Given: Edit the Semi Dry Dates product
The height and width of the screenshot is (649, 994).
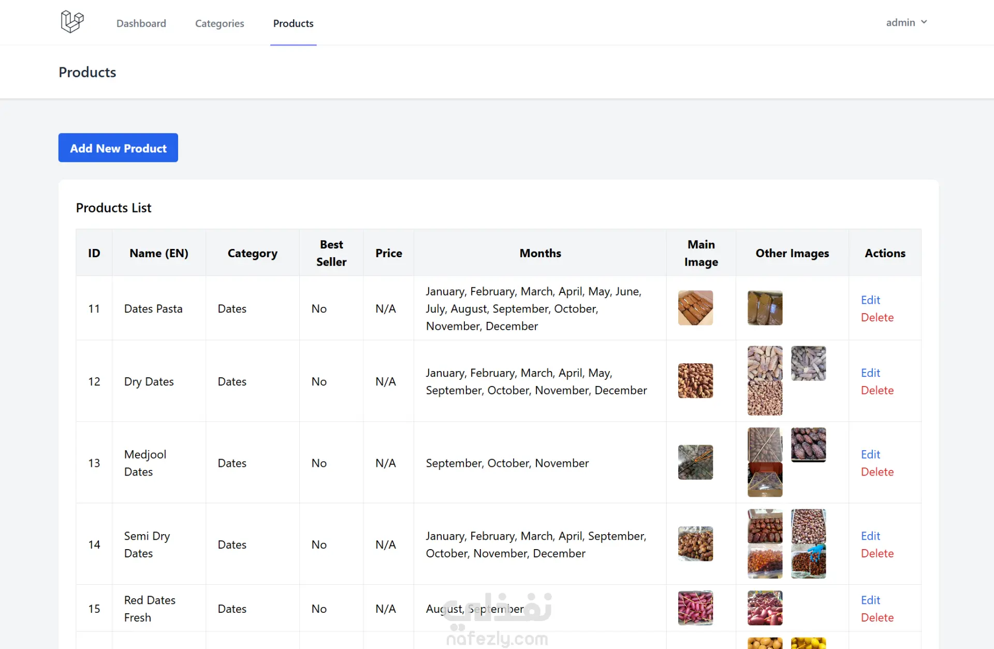Looking at the screenshot, I should (870, 536).
